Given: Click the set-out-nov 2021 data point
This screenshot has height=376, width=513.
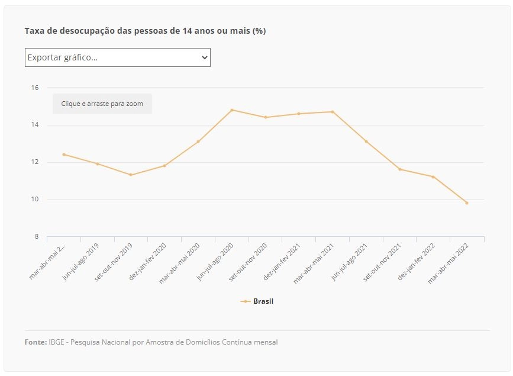Looking at the screenshot, I should point(400,169).
